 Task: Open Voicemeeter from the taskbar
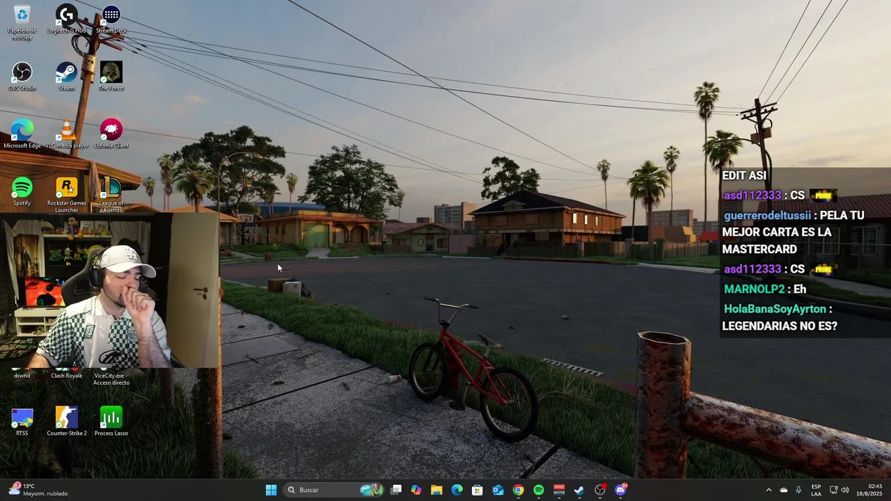(x=559, y=490)
